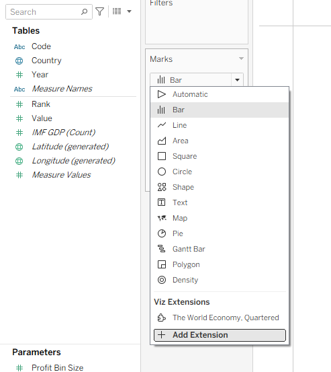Click the search magnifier icon
The height and width of the screenshot is (372, 331).
pyautogui.click(x=85, y=11)
